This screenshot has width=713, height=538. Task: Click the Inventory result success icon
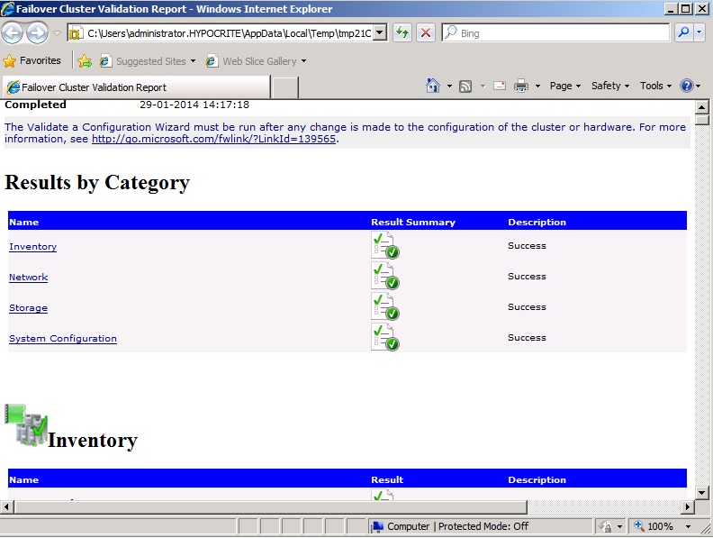384,245
